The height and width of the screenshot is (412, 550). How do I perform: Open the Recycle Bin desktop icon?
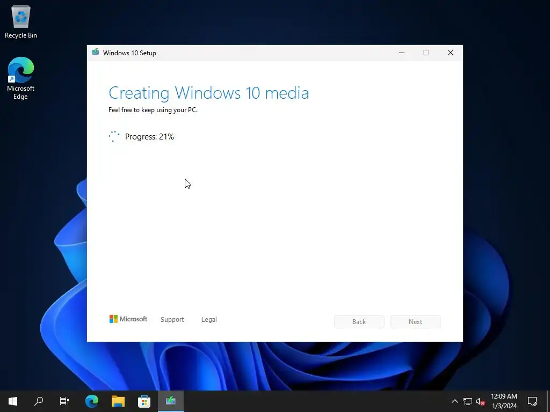click(21, 21)
